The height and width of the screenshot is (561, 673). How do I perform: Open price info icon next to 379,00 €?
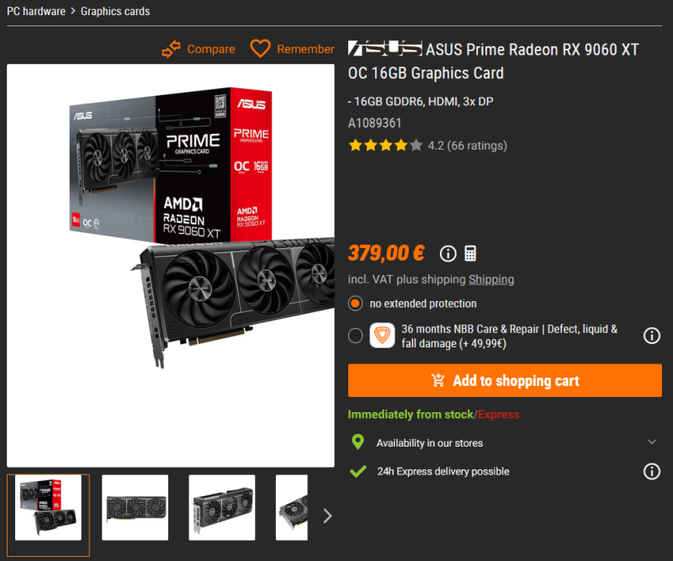(448, 253)
